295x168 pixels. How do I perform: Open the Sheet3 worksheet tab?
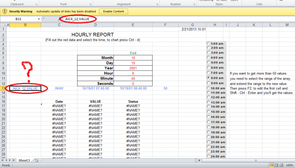24,160
